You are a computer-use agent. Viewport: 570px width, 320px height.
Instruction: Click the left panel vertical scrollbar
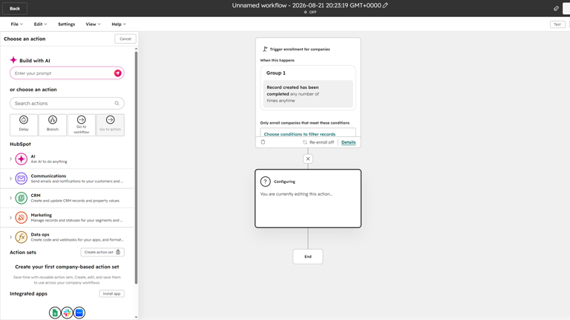(x=137, y=167)
